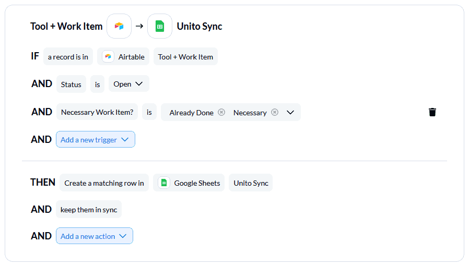Click the Create a matching row in chip
The image size is (469, 266).
(104, 183)
